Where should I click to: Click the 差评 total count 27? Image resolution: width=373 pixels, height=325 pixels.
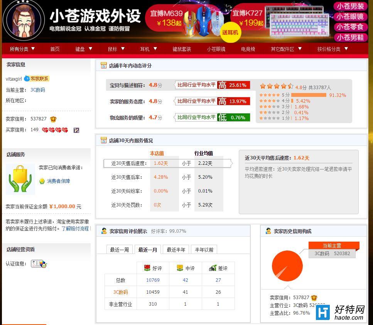coord(218,280)
